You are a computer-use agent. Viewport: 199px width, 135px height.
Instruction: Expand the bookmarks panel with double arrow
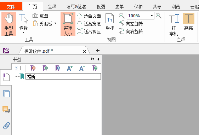click(93, 59)
